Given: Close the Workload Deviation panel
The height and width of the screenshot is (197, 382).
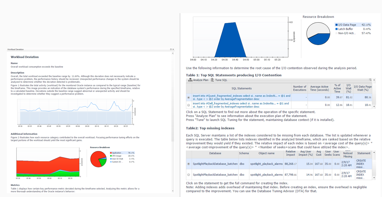Looking at the screenshot, I should pos(173,49).
